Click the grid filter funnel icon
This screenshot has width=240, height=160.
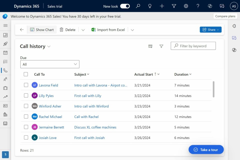click(161, 46)
